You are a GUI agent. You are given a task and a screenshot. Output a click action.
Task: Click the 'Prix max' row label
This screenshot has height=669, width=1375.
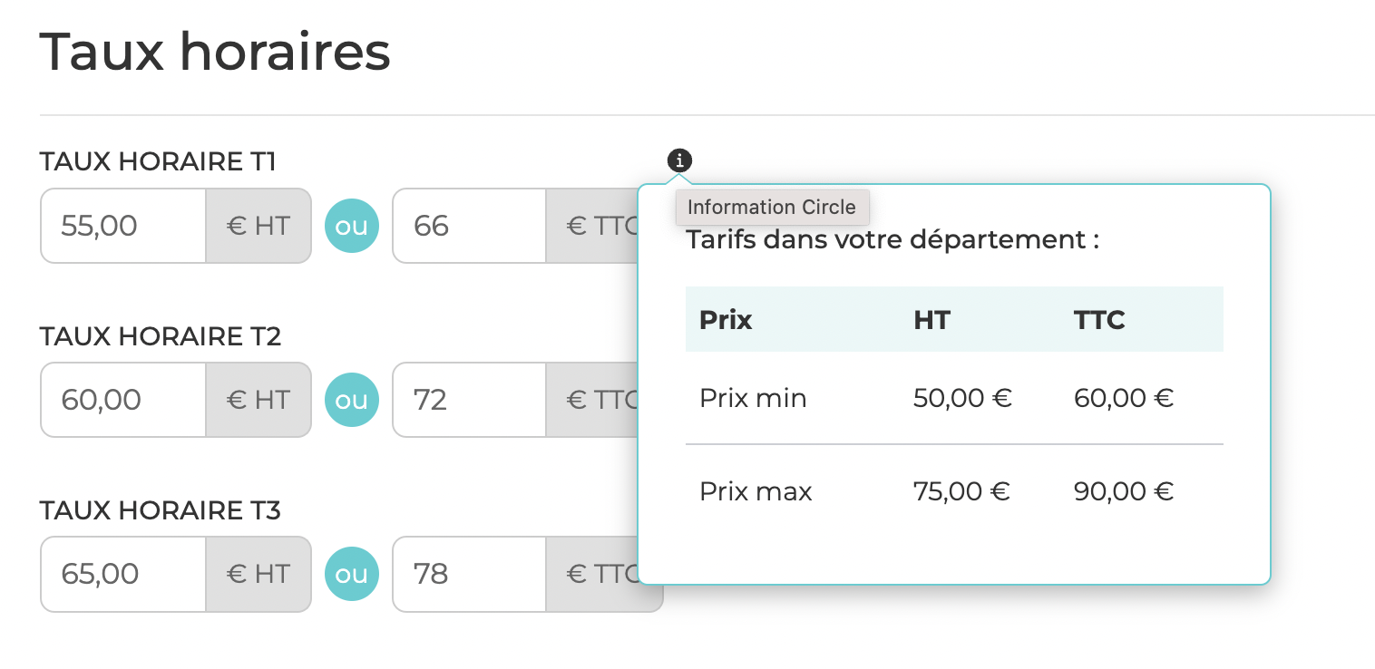(x=756, y=491)
